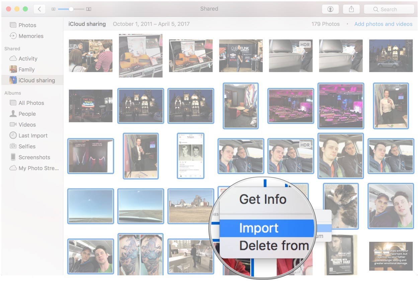Image resolution: width=419 pixels, height=282 pixels.
Task: Select the violin display photo thumbnail
Action: tap(141, 55)
